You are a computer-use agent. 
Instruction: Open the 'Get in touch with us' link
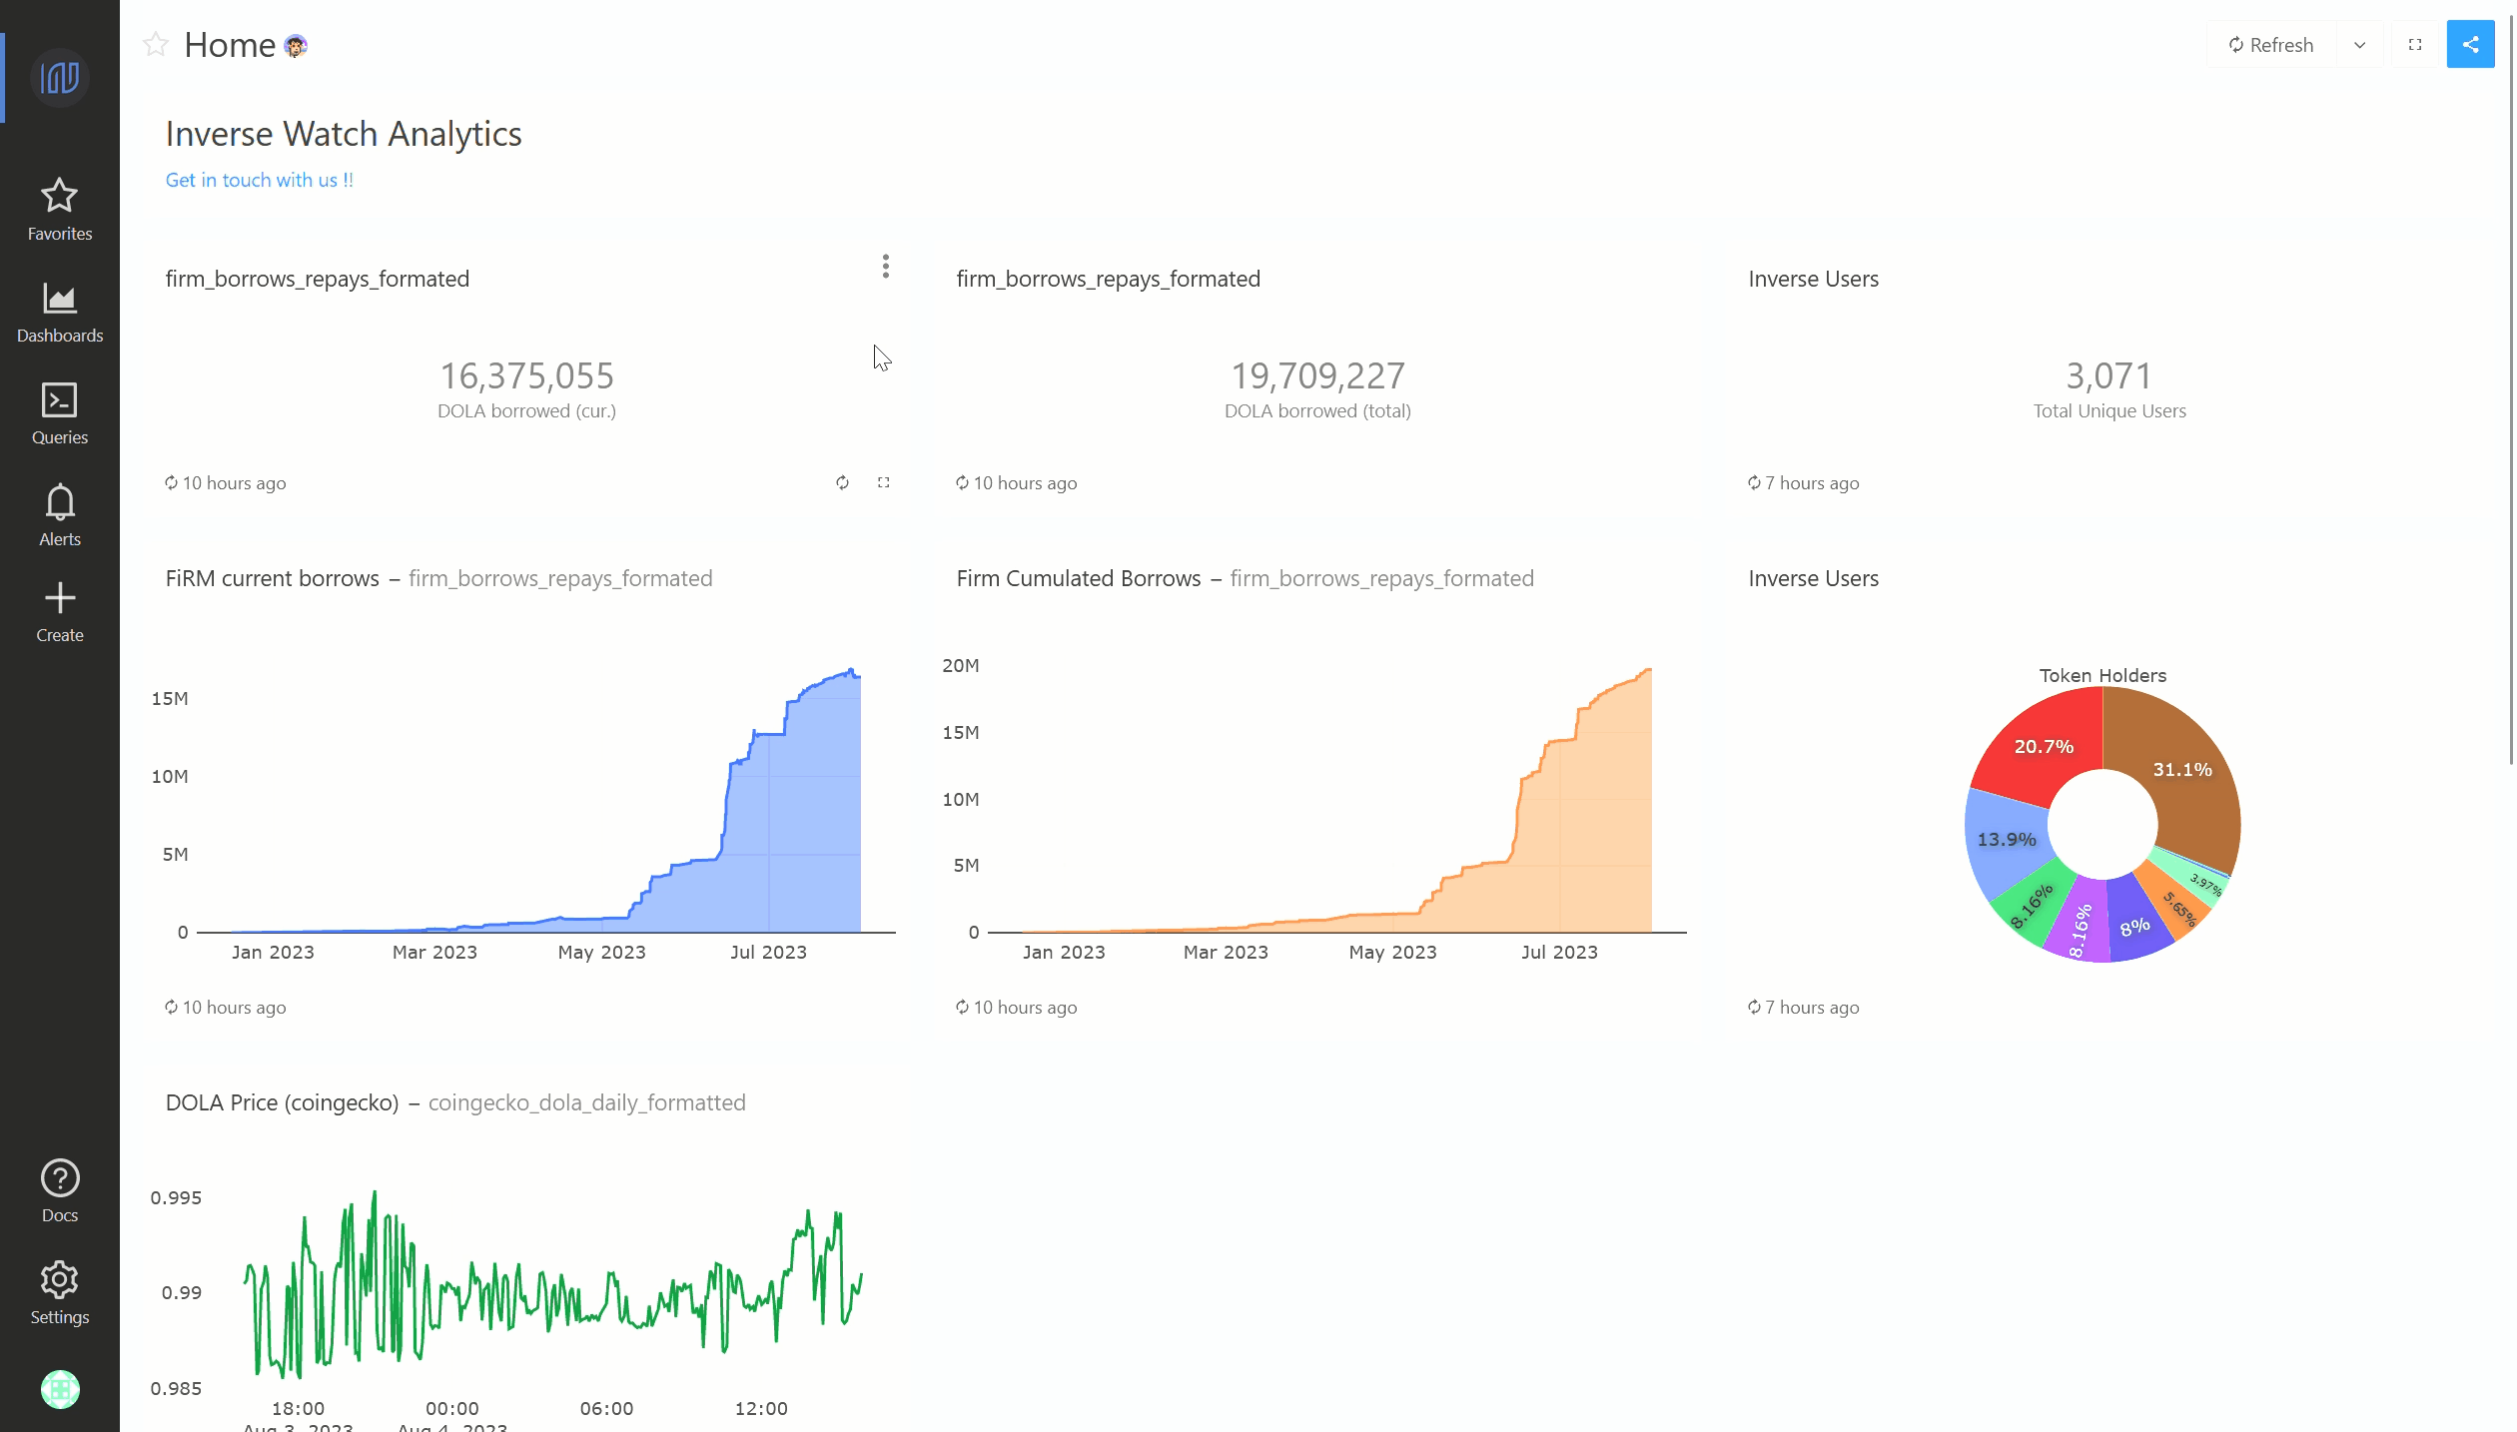point(260,180)
